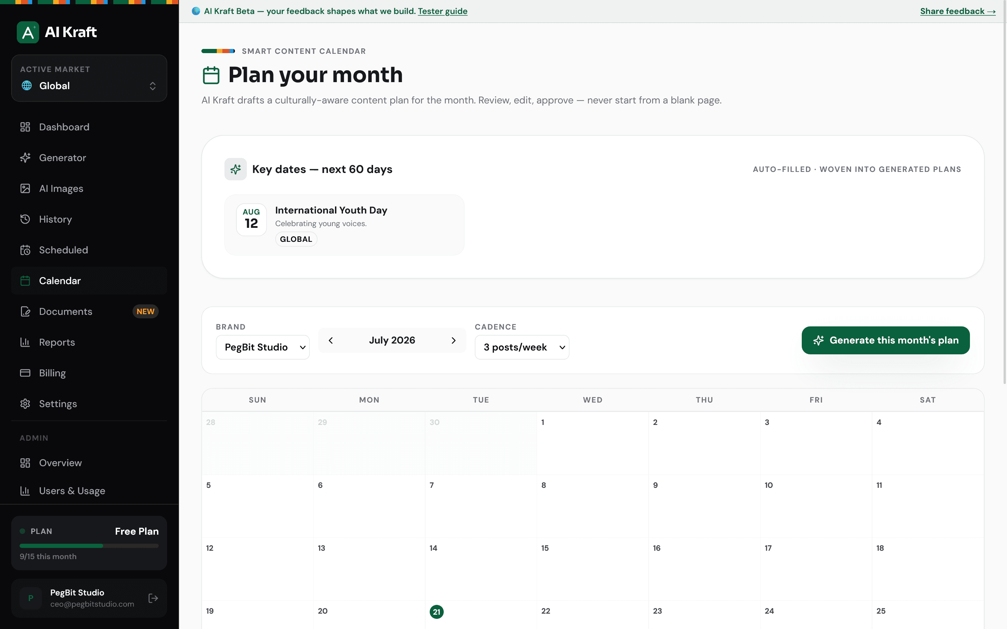Image resolution: width=1007 pixels, height=629 pixels.
Task: Click the 9/15 this month text
Action: (48, 557)
